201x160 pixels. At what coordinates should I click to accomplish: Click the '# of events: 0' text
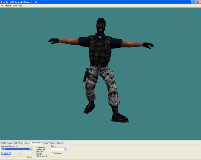(42, 156)
